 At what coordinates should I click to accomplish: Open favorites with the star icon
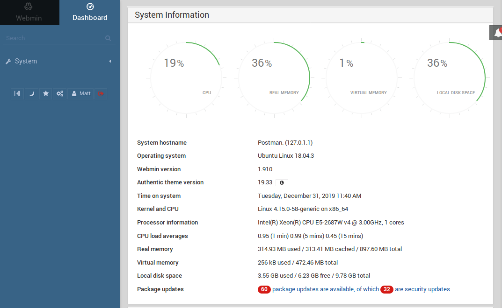pos(46,93)
